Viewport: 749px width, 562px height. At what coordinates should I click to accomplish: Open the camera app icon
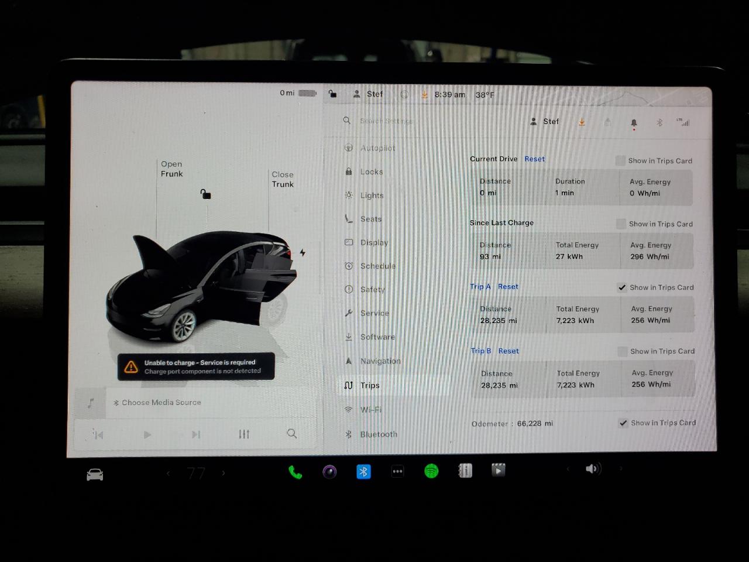(x=329, y=472)
